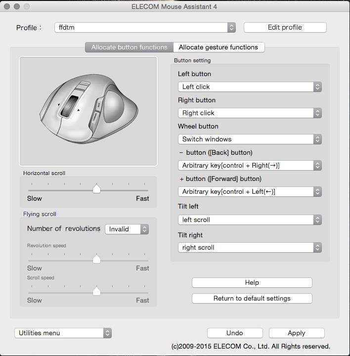Click the Horizontal scroll speed slider thumb

pyautogui.click(x=97, y=189)
